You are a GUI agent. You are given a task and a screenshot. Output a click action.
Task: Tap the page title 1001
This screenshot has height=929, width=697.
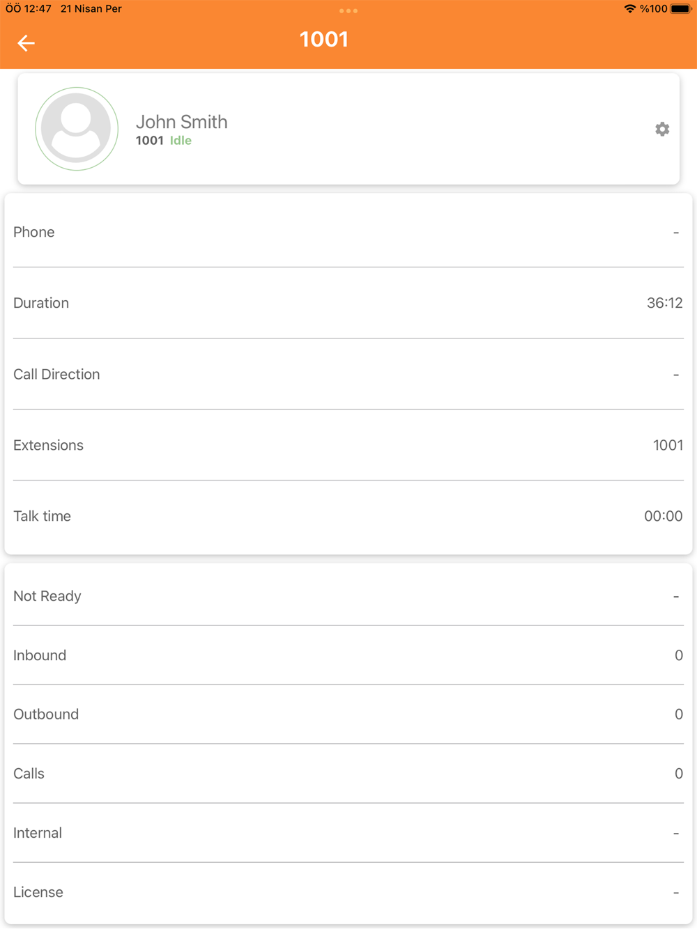coord(324,40)
